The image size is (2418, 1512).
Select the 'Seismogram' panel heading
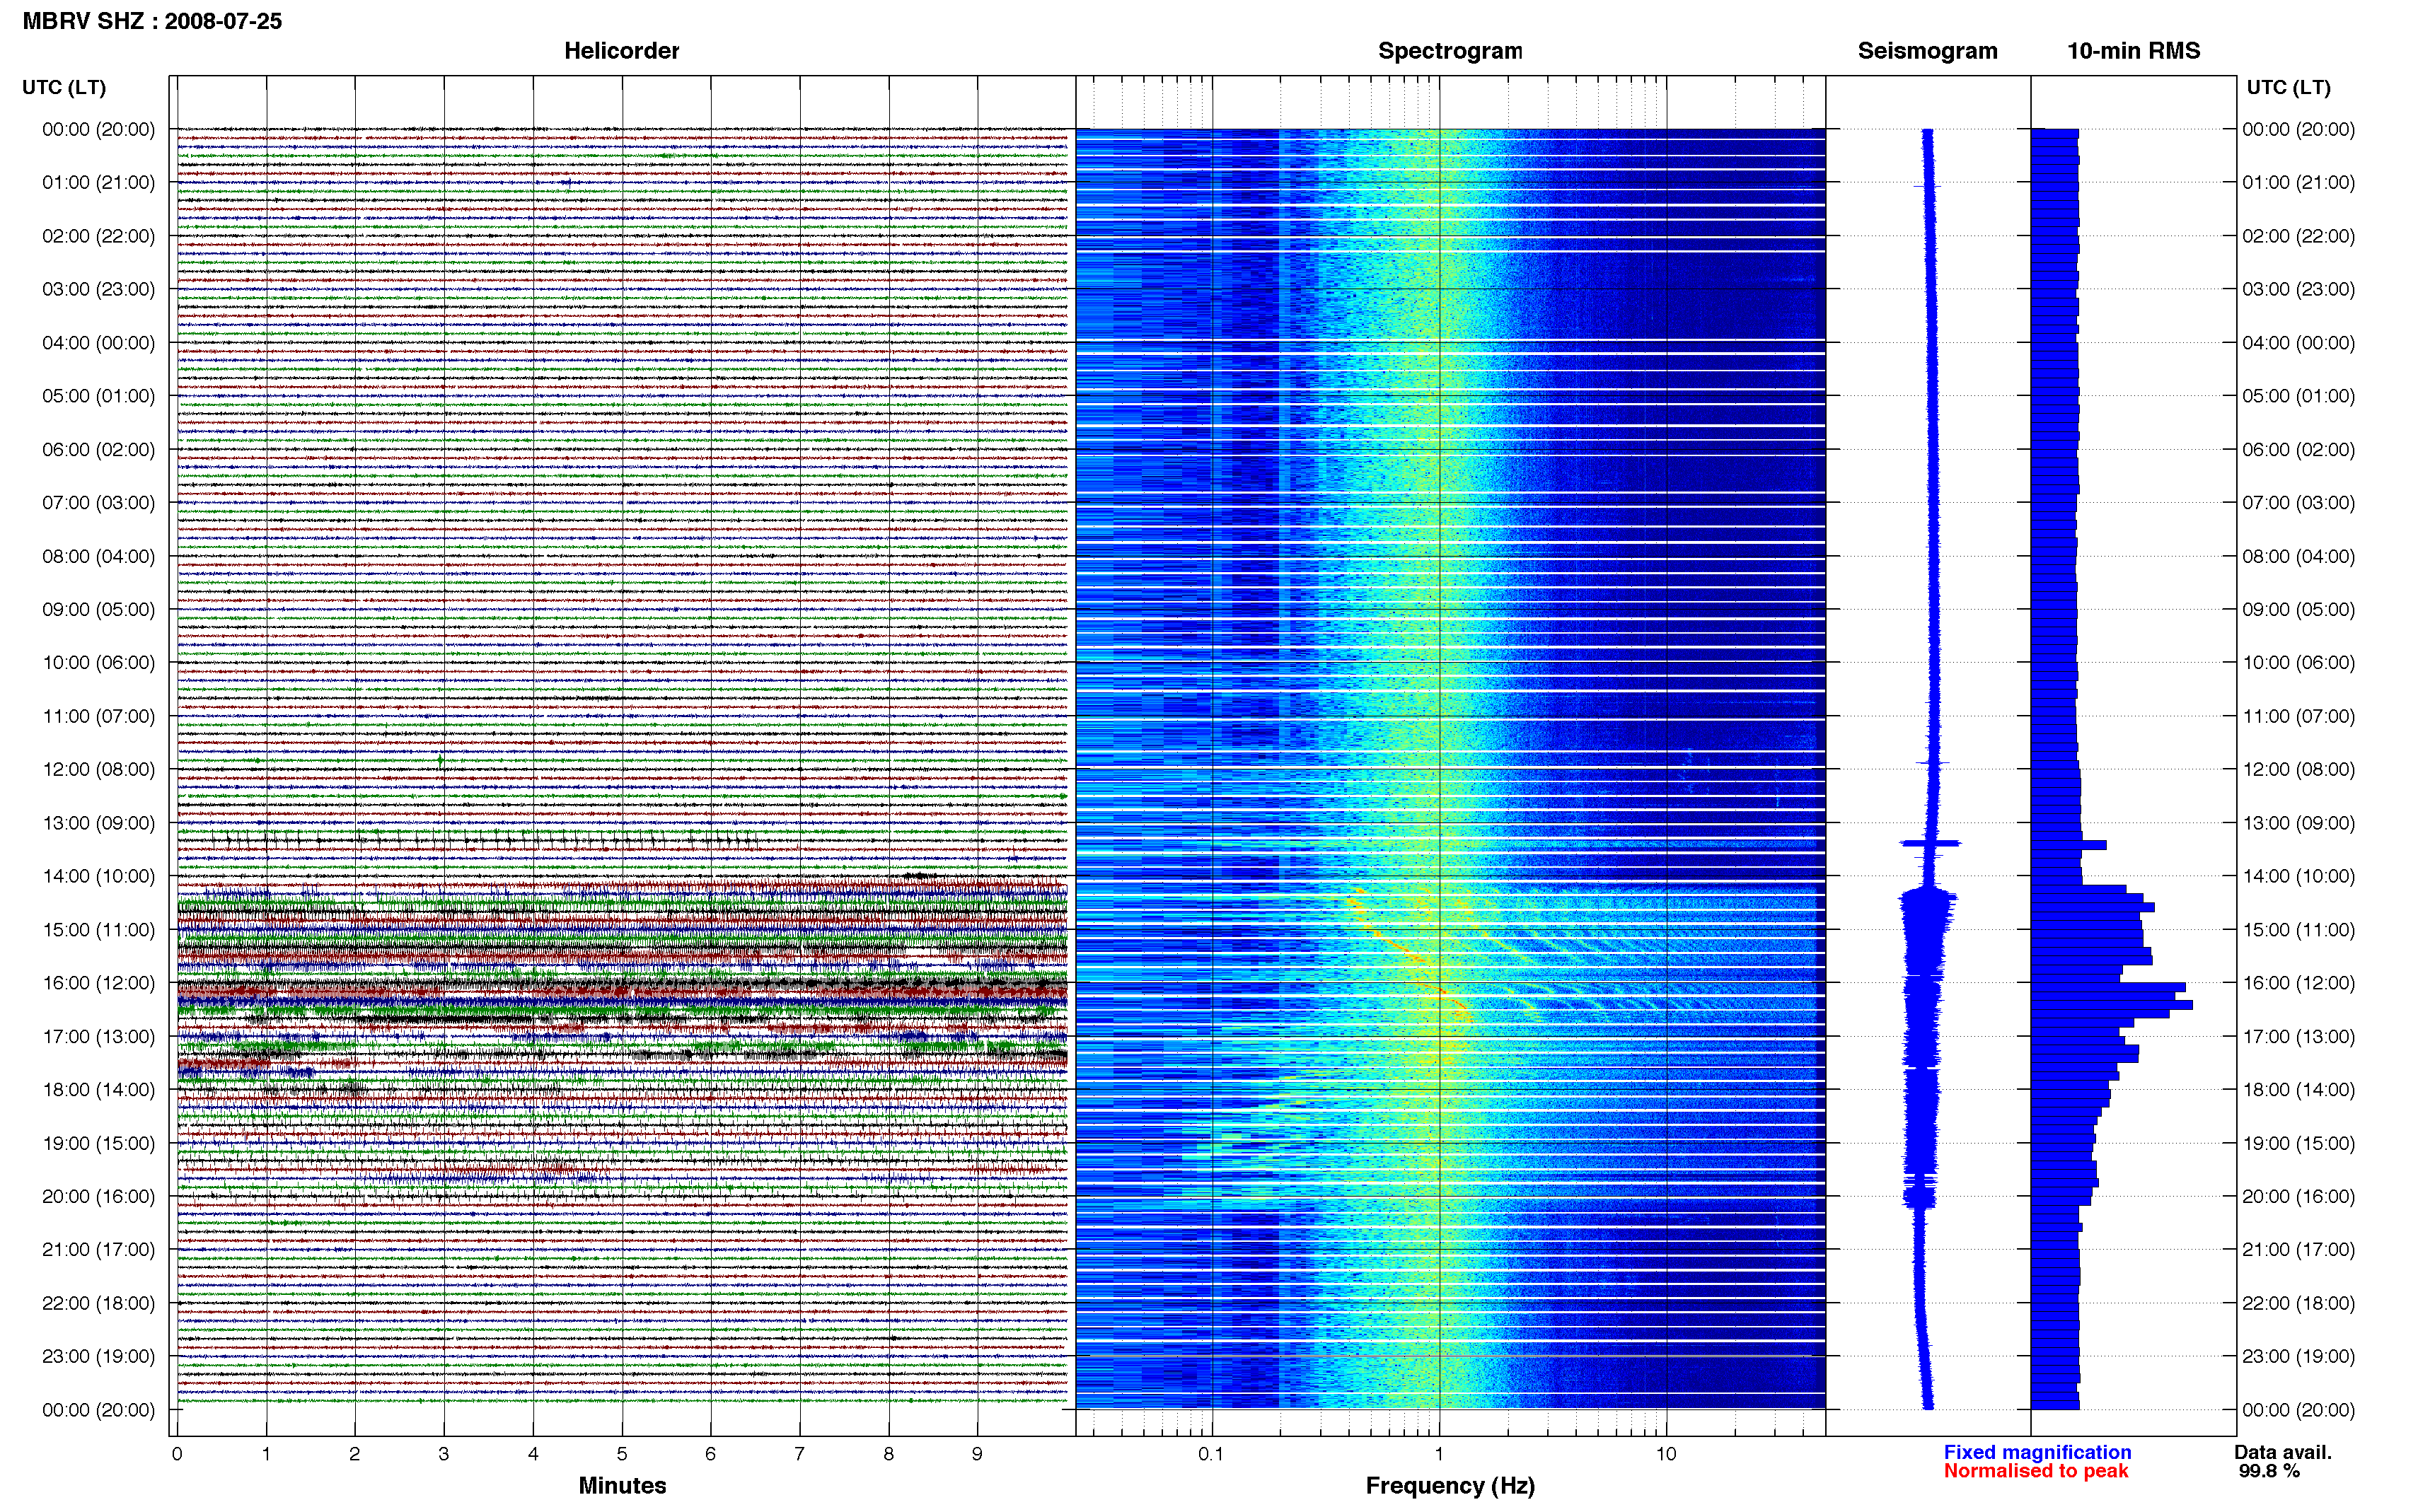(1927, 51)
